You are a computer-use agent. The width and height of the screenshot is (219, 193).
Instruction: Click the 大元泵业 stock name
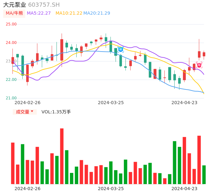coord(15,5)
